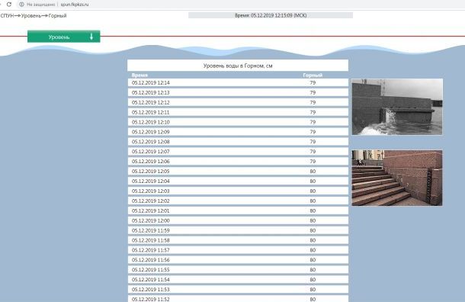465x302 pixels.
Task: Select row 05.12.2019 12:02
Action: 238,201
